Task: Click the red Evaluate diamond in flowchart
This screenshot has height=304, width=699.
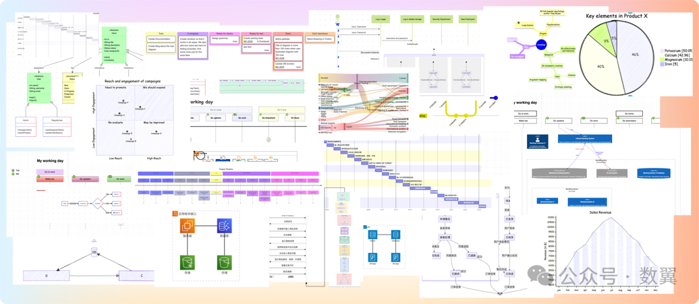Action: pyautogui.click(x=97, y=203)
